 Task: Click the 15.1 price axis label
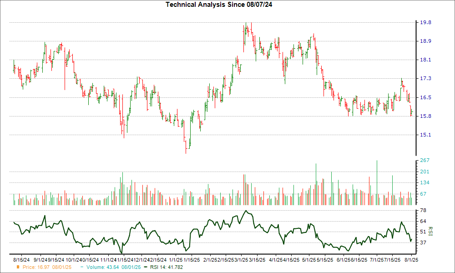coord(425,135)
